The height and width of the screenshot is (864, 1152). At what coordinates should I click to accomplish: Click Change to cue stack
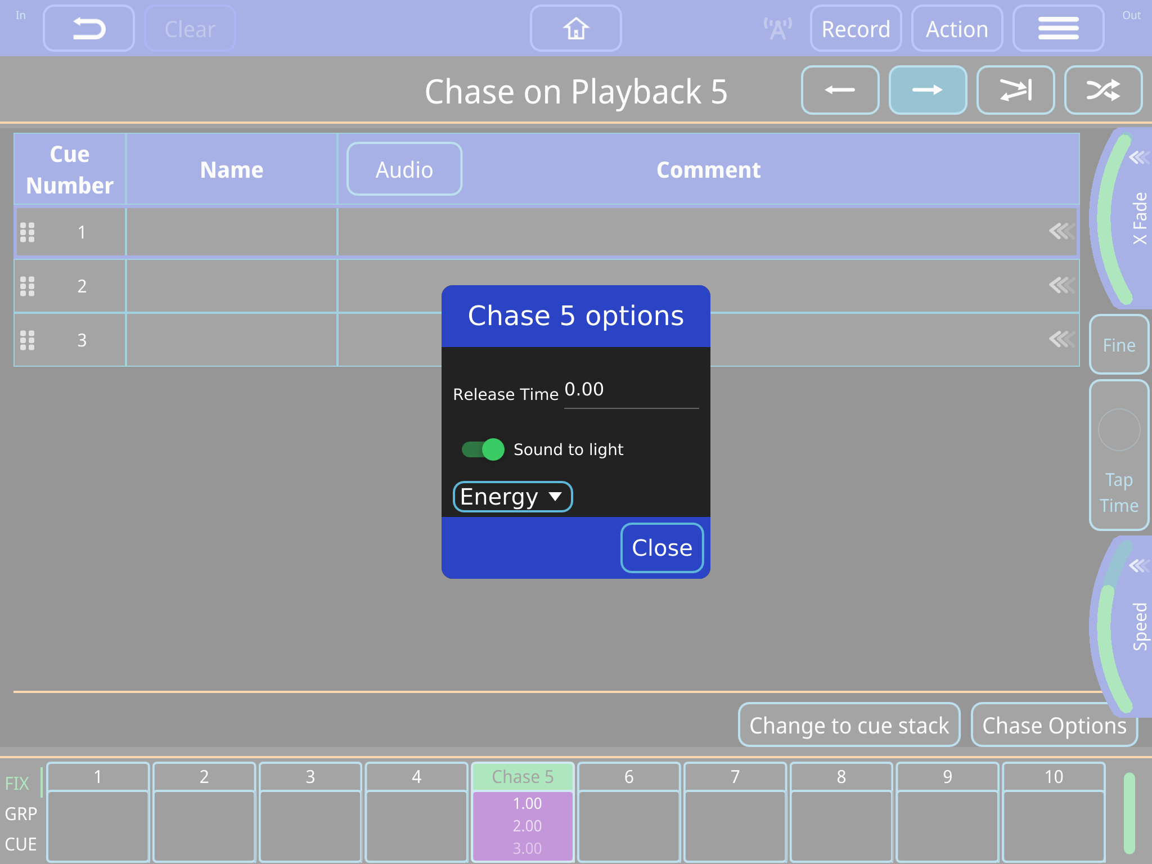click(x=849, y=726)
